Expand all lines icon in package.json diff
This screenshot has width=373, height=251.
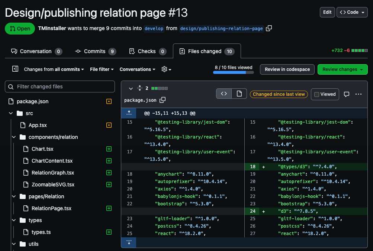click(x=140, y=88)
